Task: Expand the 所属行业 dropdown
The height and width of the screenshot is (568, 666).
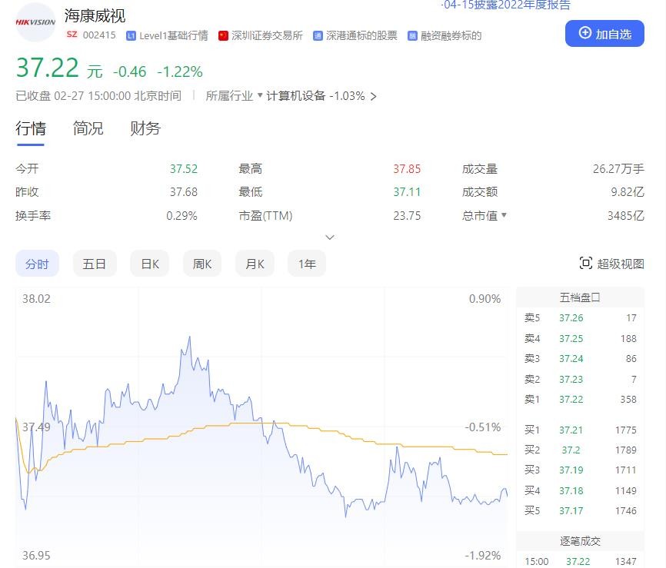Action: tap(234, 96)
